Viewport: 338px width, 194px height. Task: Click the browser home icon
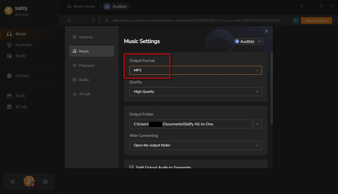click(69, 21)
